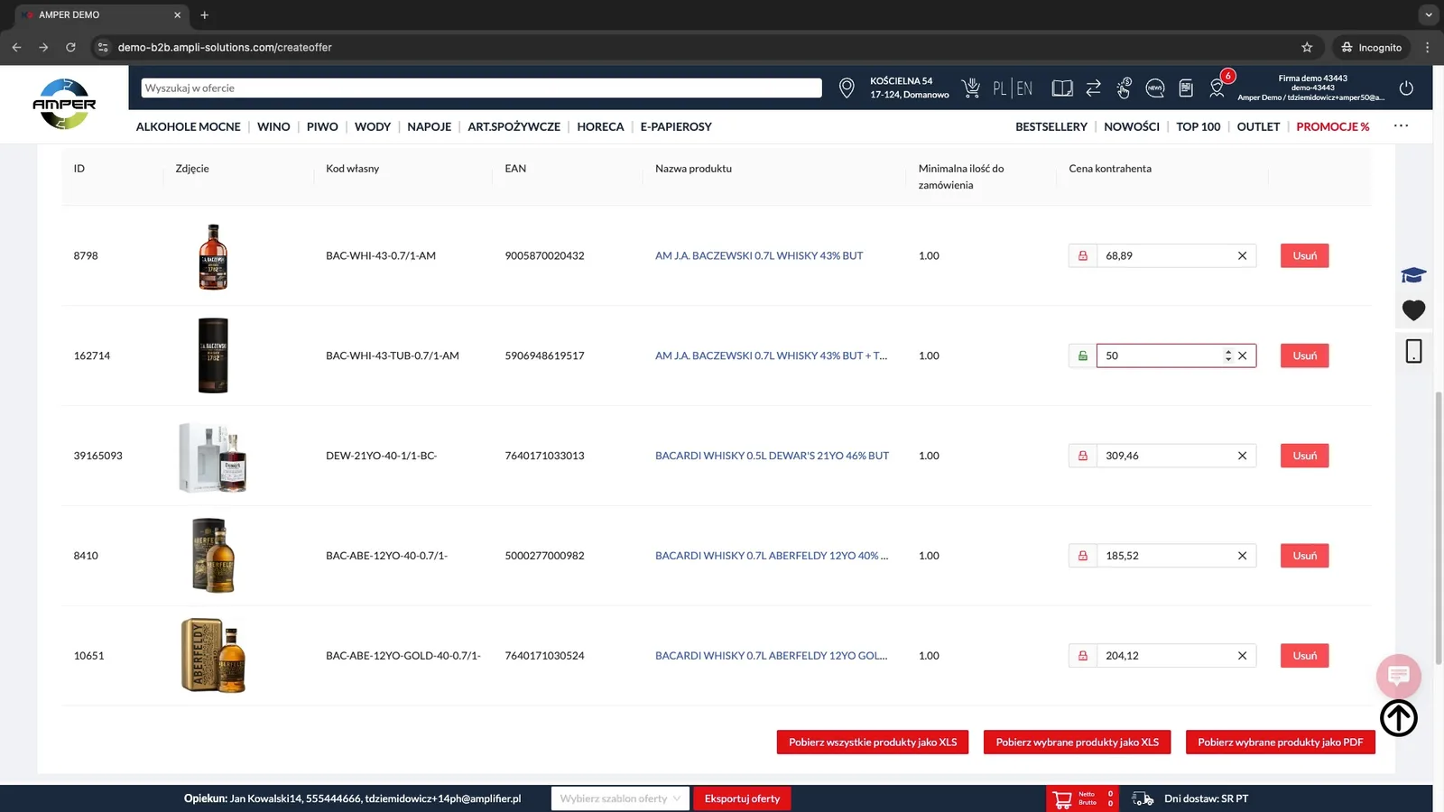Switch language to EN

pos(1024,88)
